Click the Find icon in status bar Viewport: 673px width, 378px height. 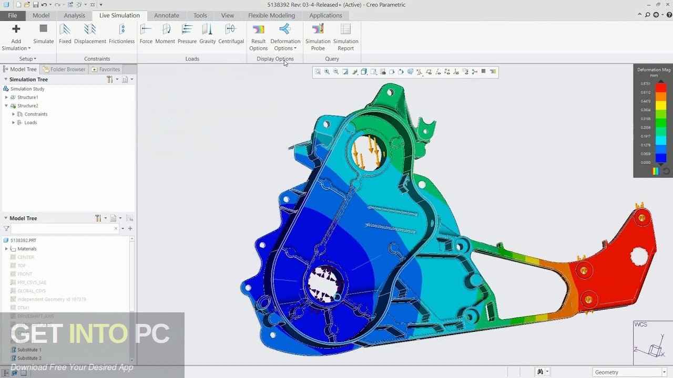coord(539,372)
